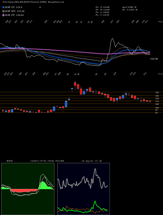Click the 133 price level label

click(x=157, y=93)
